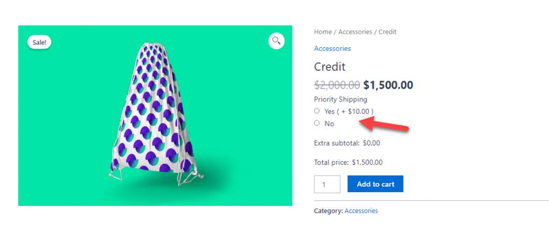Click the "Yes ( + $10.00 )" option text
This screenshot has height=241, width=549.
348,111
